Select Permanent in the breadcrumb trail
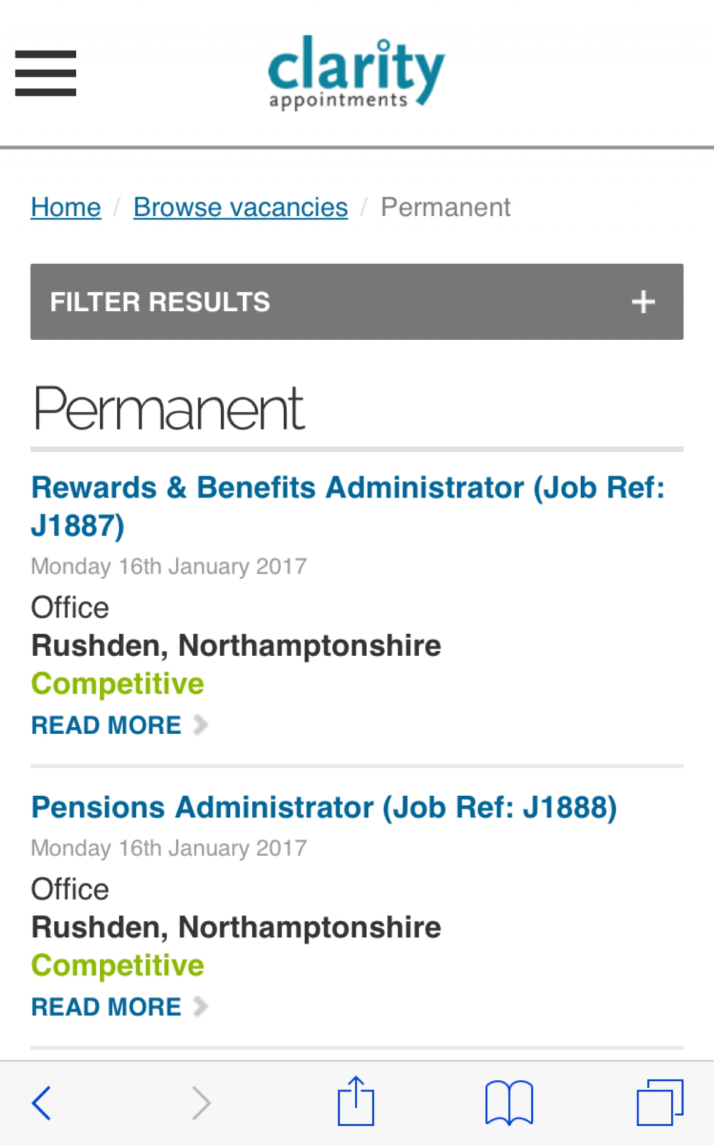The image size is (714, 1145). coord(446,207)
